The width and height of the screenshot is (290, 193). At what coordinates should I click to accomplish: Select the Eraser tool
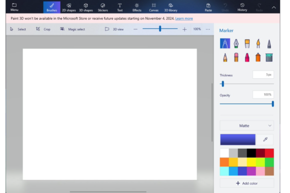point(236,57)
